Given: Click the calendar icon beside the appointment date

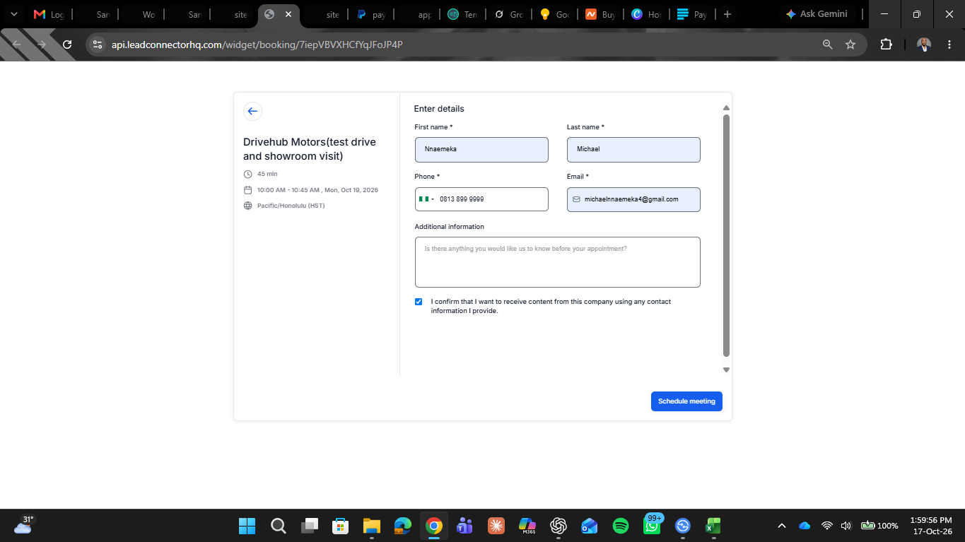Looking at the screenshot, I should [247, 190].
